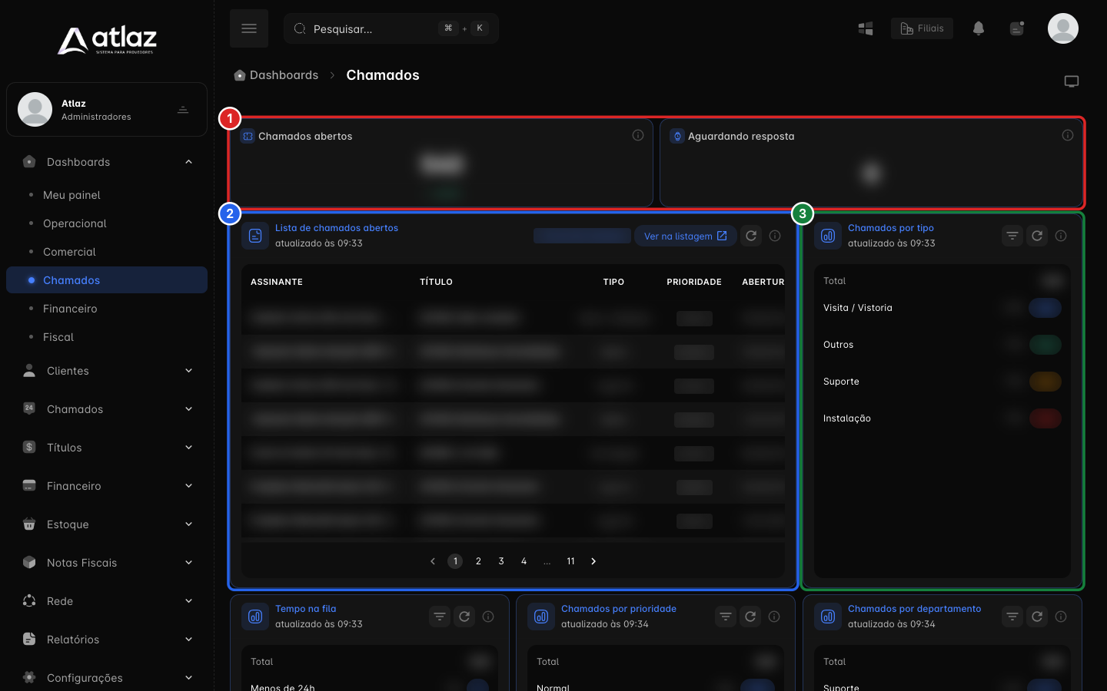Expand the Rede sidebar menu
1107x691 pixels.
(188, 601)
